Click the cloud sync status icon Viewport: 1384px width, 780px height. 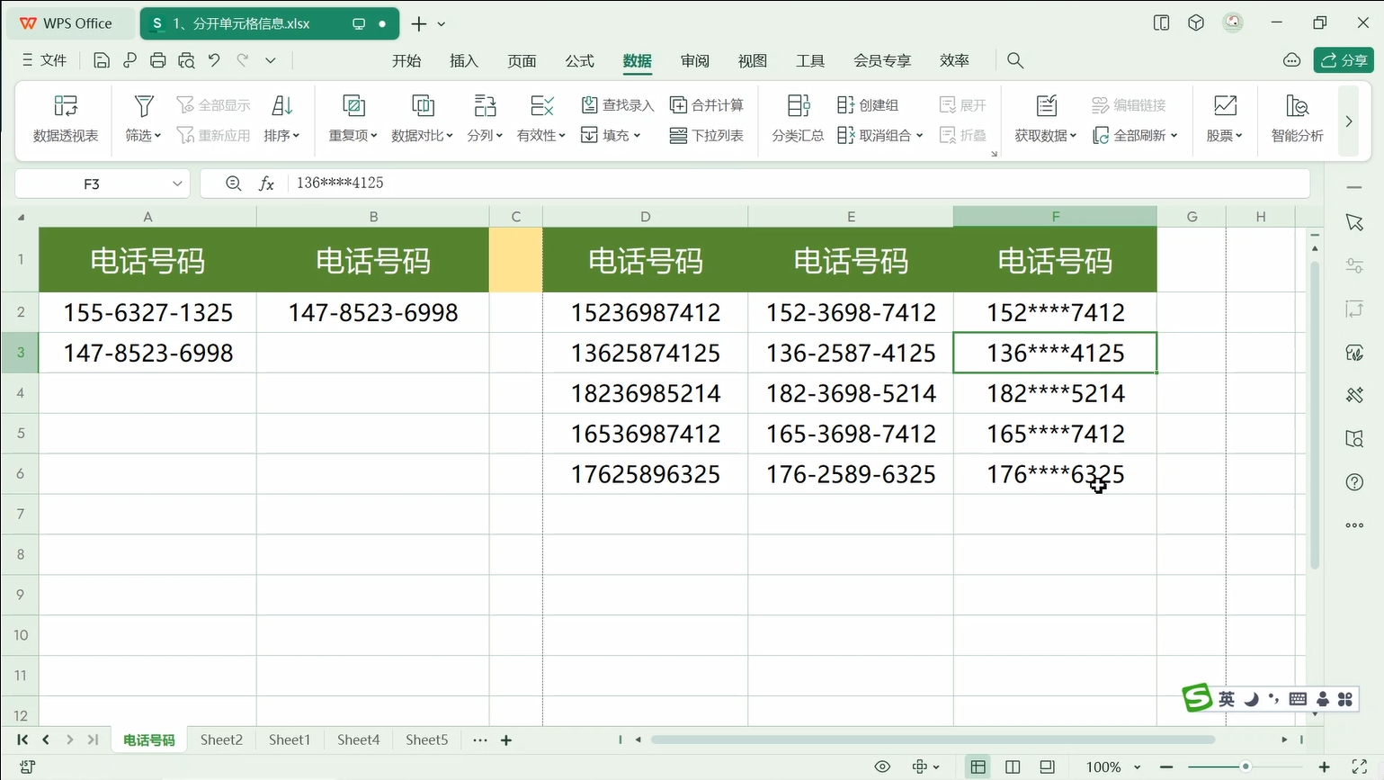click(x=1292, y=60)
